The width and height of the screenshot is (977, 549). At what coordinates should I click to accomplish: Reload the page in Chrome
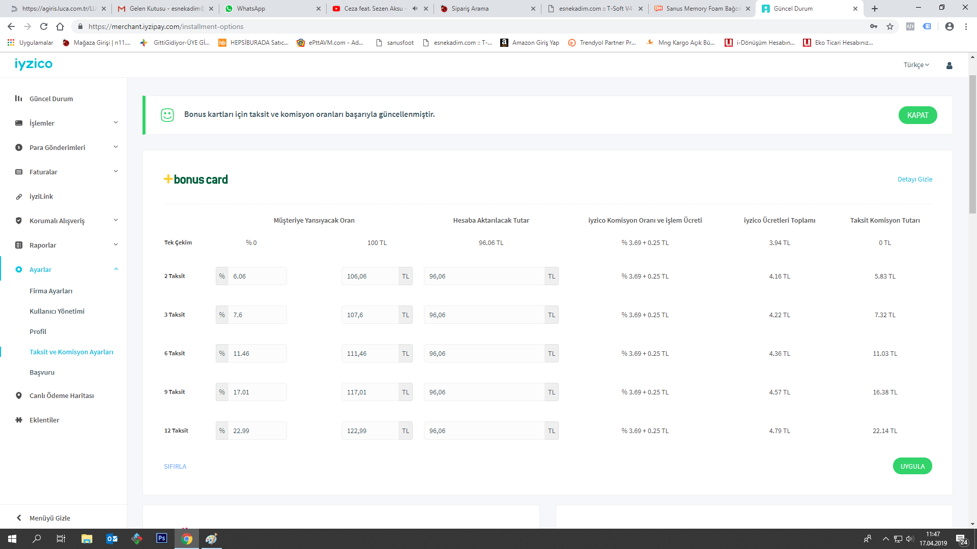(44, 26)
